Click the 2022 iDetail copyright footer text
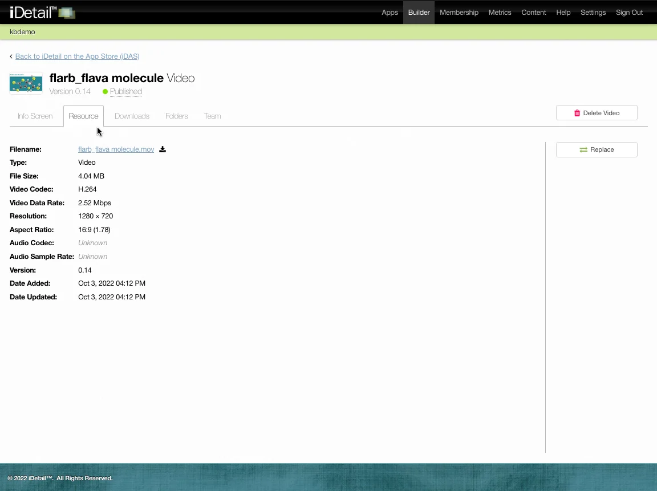This screenshot has width=657, height=491. coord(60,478)
